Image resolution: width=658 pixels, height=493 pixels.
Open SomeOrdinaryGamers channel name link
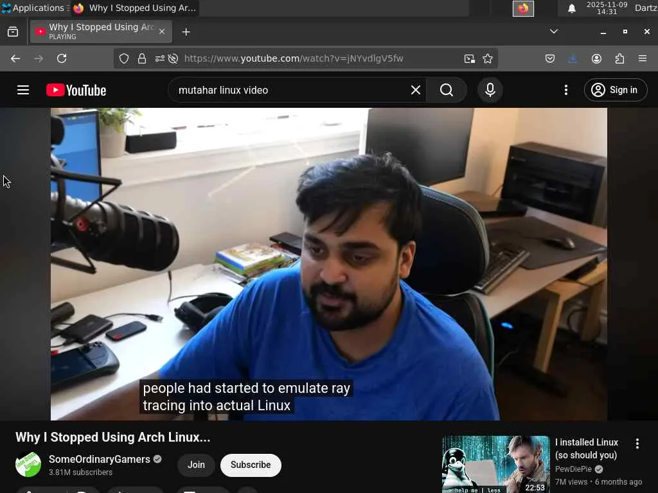pos(100,459)
